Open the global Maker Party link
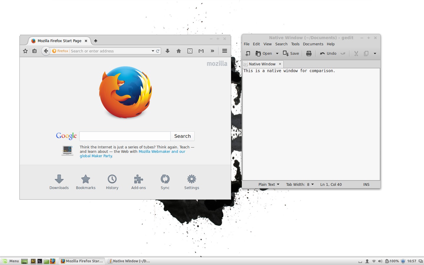 coord(96,156)
